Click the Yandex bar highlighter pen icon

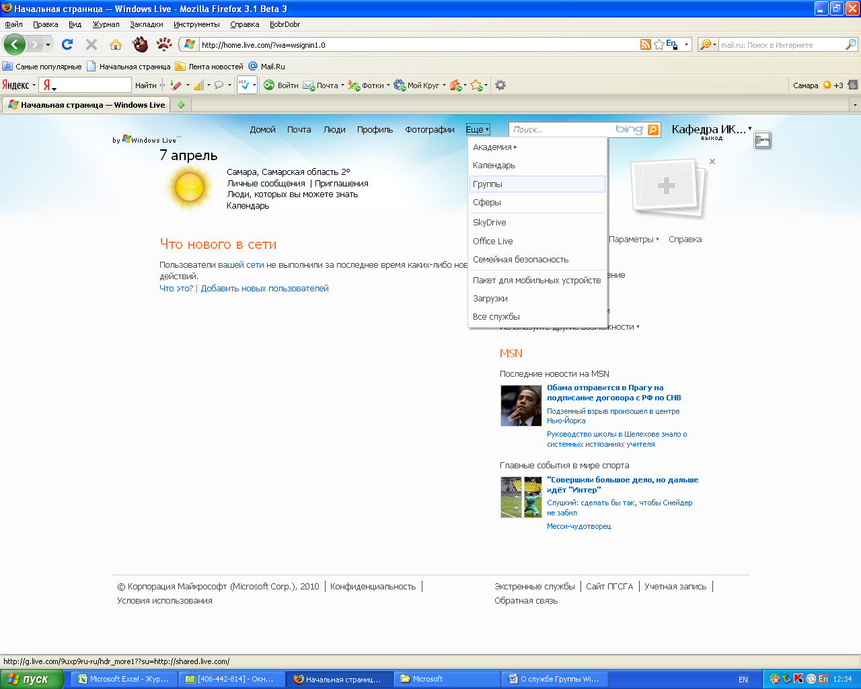176,85
